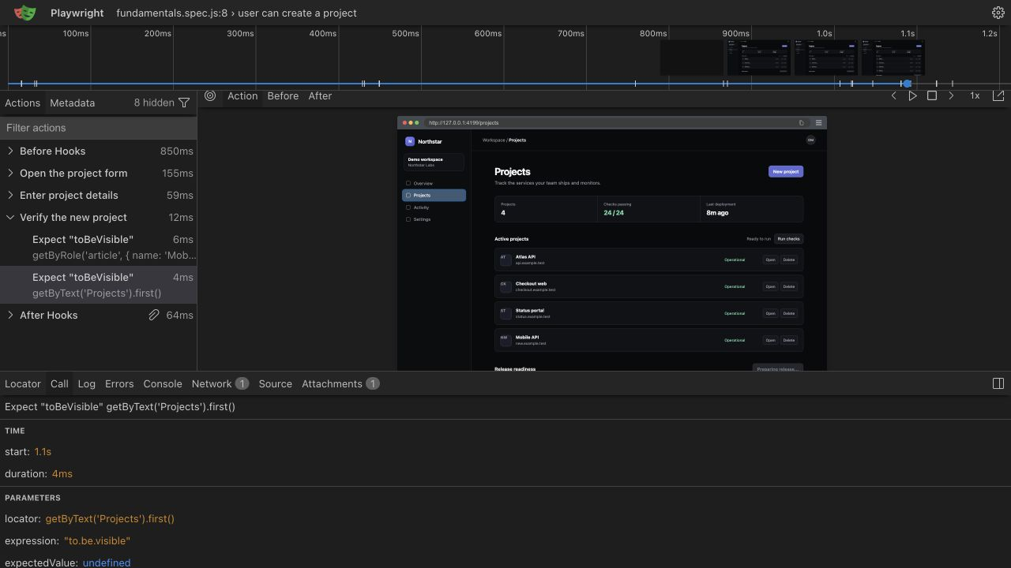Click the Preparing release button in snapshot
The height and width of the screenshot is (568, 1011).
click(777, 368)
